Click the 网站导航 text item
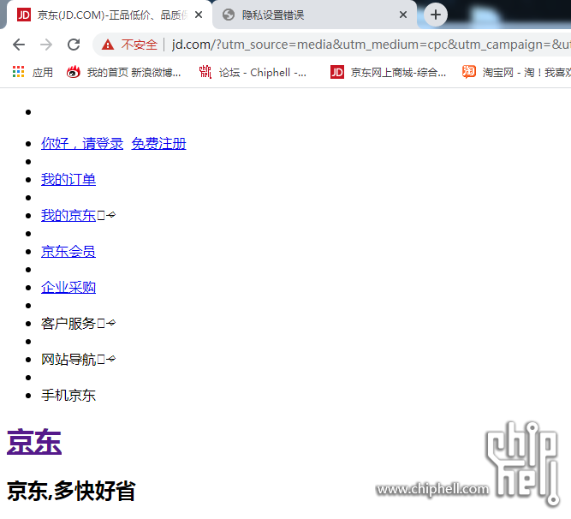 pyautogui.click(x=68, y=360)
